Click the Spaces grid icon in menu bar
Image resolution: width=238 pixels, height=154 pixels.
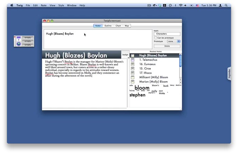point(164,5)
